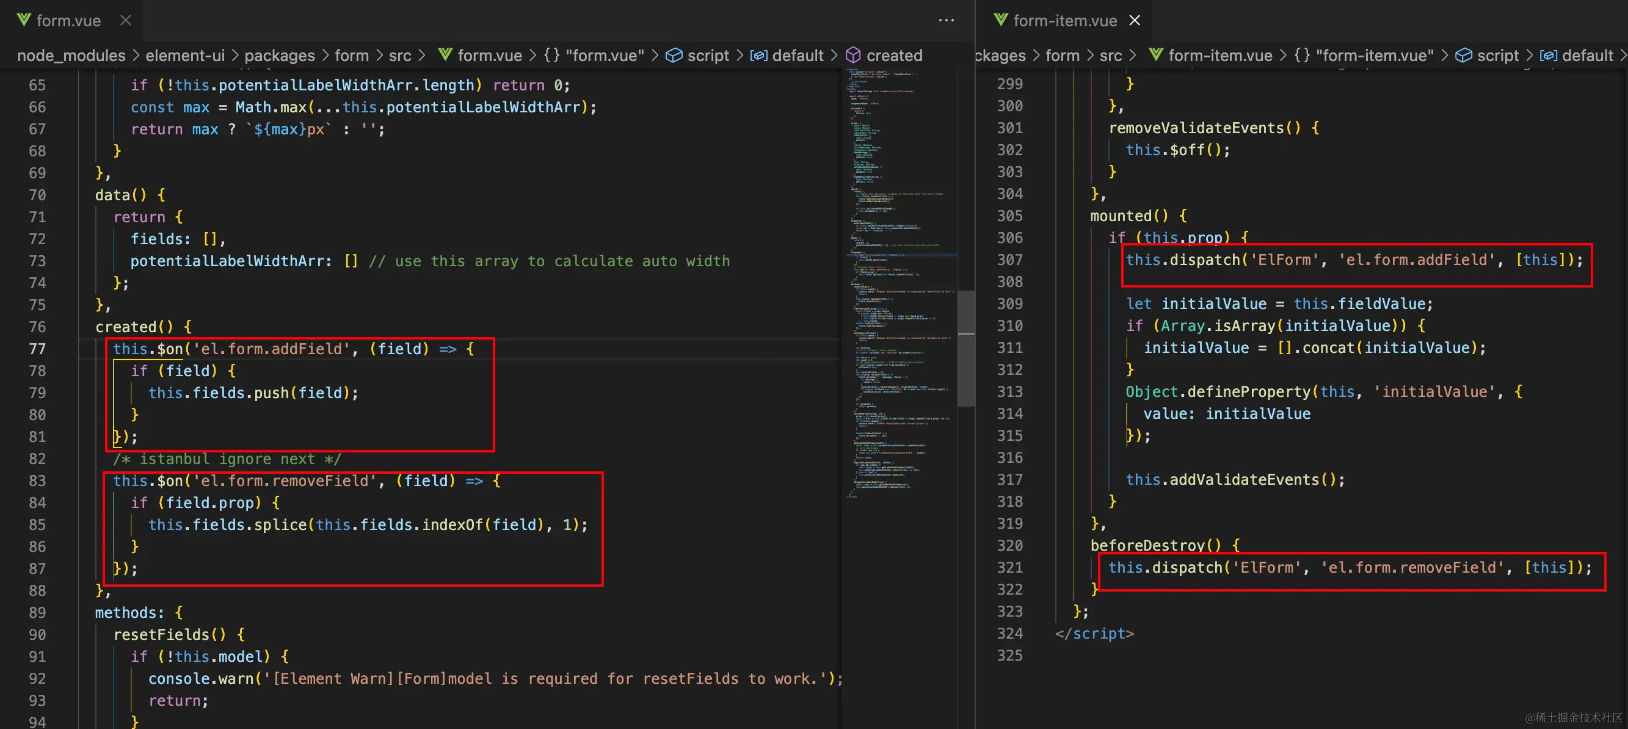Open the editor more actions ellipsis menu
The image size is (1628, 729).
(x=946, y=20)
